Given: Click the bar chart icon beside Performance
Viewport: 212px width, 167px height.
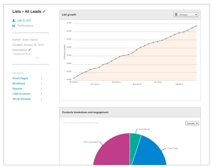Looking at the screenshot, I should tap(14, 26).
